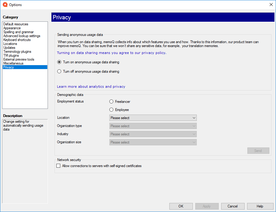Image resolution: width=276 pixels, height=212 pixels.
Task: Open Updates category
Action: (25, 48)
